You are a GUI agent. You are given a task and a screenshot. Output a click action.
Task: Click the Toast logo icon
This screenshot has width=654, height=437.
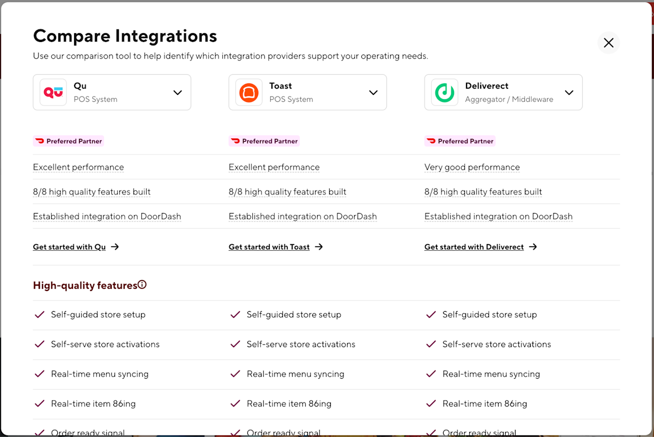[x=249, y=92]
